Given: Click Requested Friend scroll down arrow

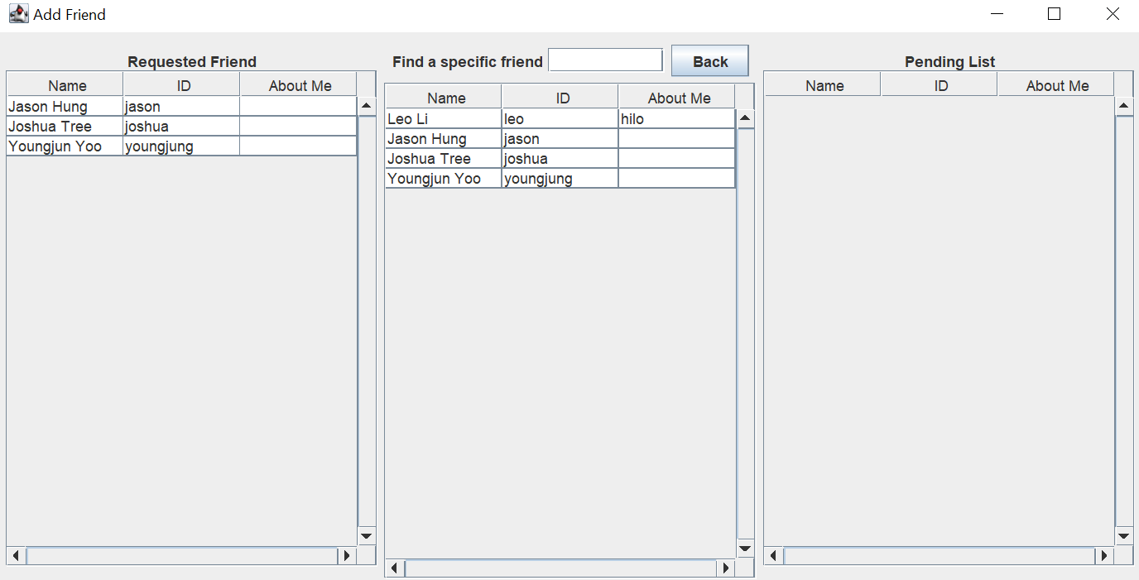Looking at the screenshot, I should (x=367, y=536).
